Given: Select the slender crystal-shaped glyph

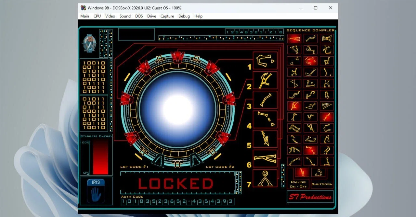Looking at the screenshot, I should [327, 95].
